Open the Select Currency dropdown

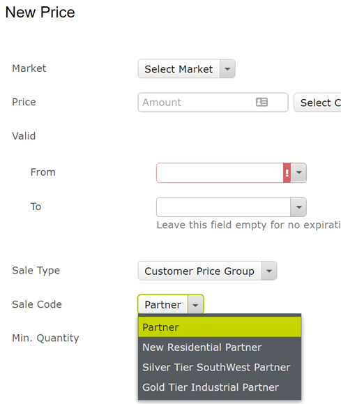pos(317,103)
